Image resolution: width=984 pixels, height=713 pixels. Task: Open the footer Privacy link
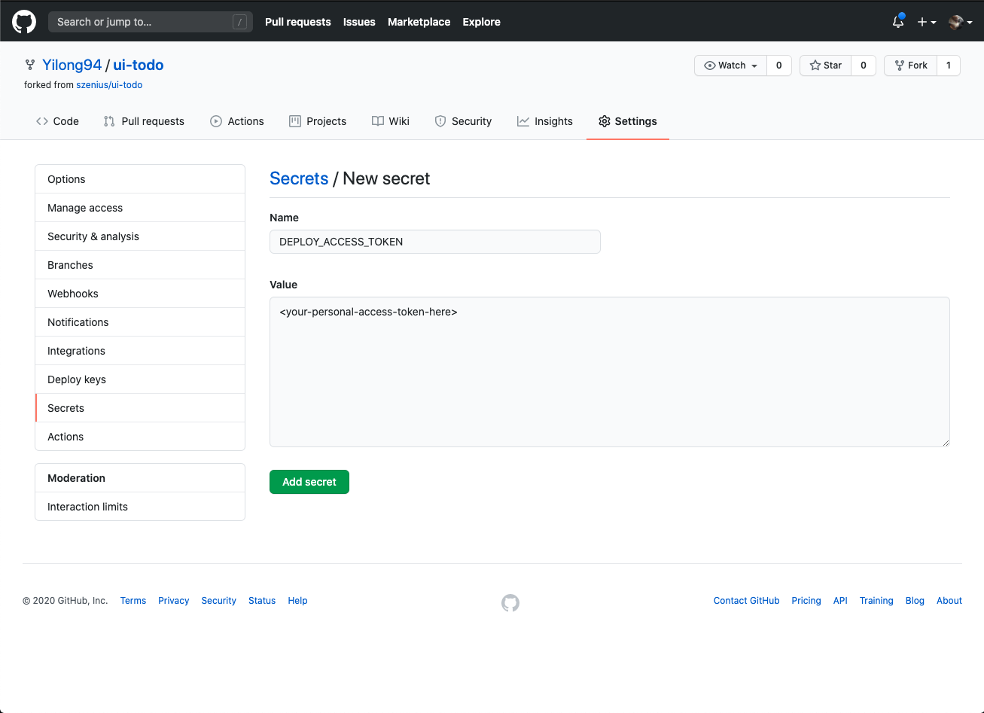tap(174, 601)
